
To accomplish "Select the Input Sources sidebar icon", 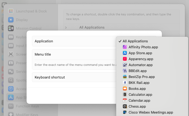I will 11,46.
